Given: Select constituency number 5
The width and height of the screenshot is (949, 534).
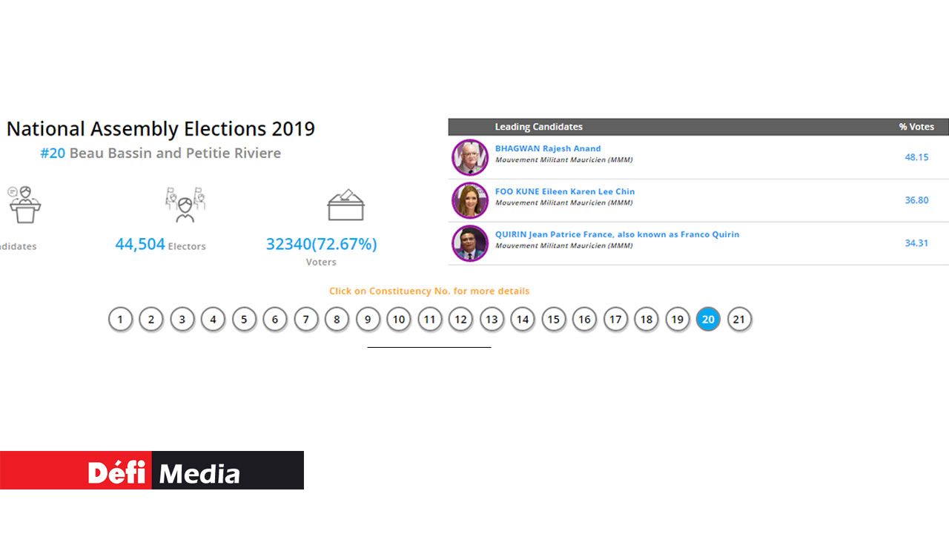Looking at the screenshot, I should pyautogui.click(x=244, y=320).
